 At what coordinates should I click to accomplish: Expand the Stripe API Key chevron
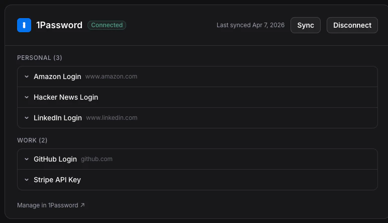pyautogui.click(x=27, y=180)
